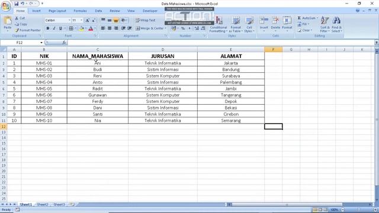Apply the yellow Fill Color
Image resolution: width=379 pixels, height=213 pixels.
(82, 28)
